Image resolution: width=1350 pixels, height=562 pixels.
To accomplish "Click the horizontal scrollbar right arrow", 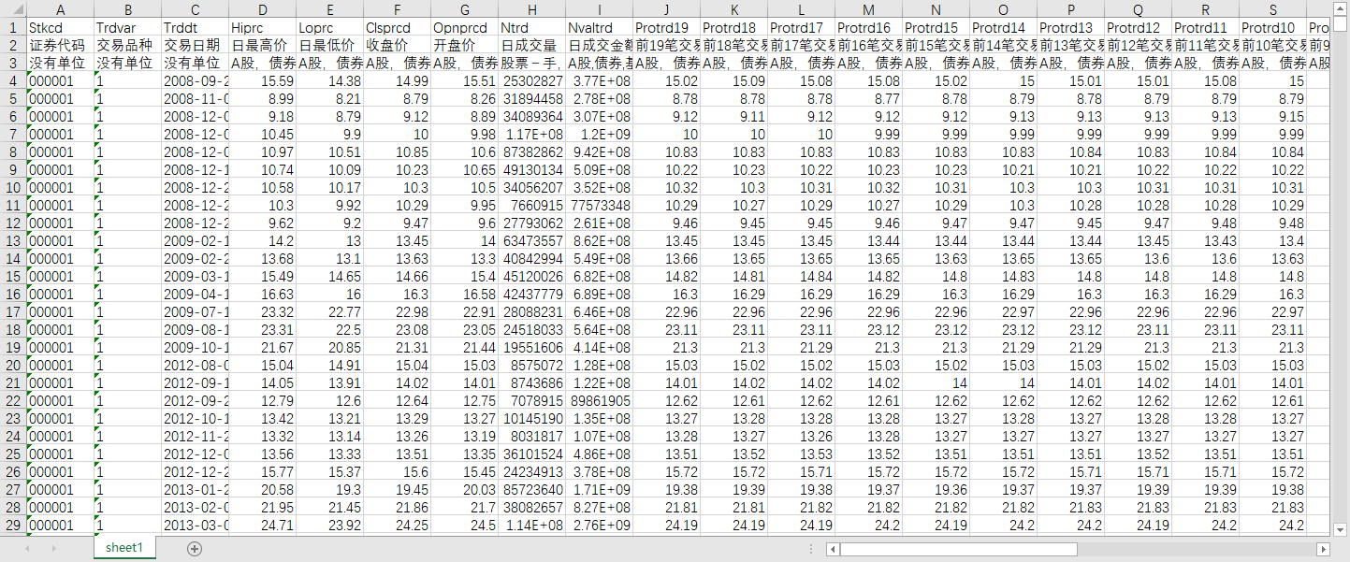I will pos(1323,549).
